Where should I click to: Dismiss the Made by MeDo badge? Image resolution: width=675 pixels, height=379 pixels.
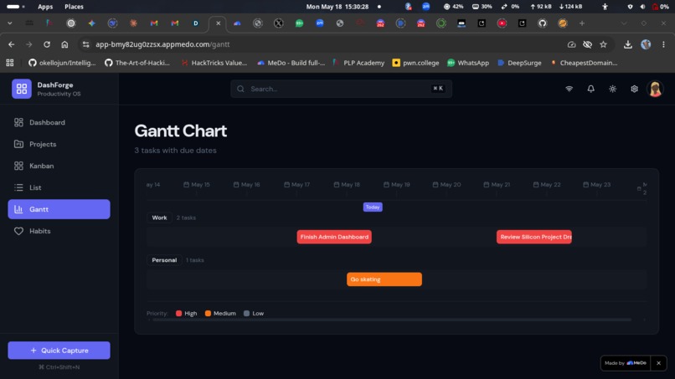coord(658,363)
